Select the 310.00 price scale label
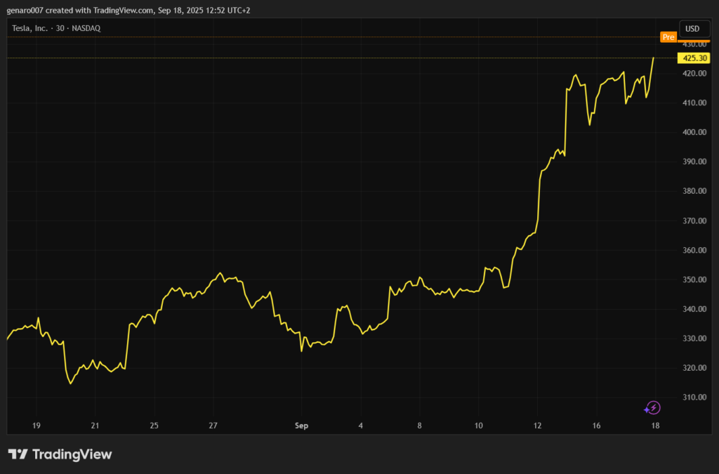The image size is (719, 474). (693, 397)
